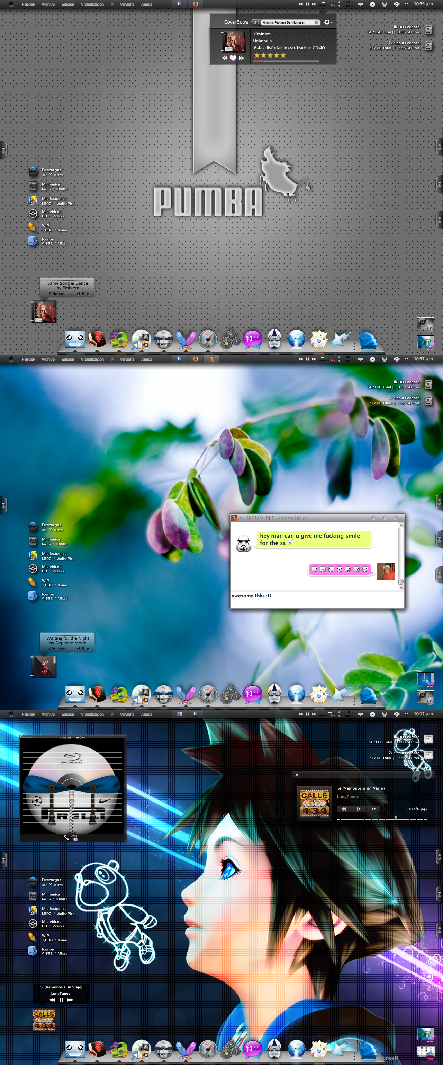Open Mi música folder on the Pumba desktop
Screen dimensions: 443x1065
click(33, 186)
